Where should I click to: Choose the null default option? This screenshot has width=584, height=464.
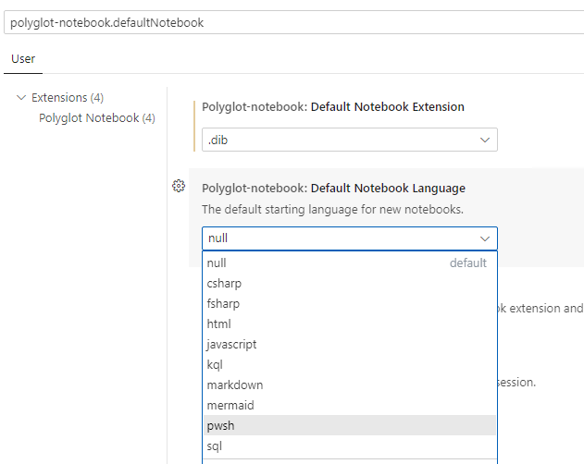click(x=349, y=263)
